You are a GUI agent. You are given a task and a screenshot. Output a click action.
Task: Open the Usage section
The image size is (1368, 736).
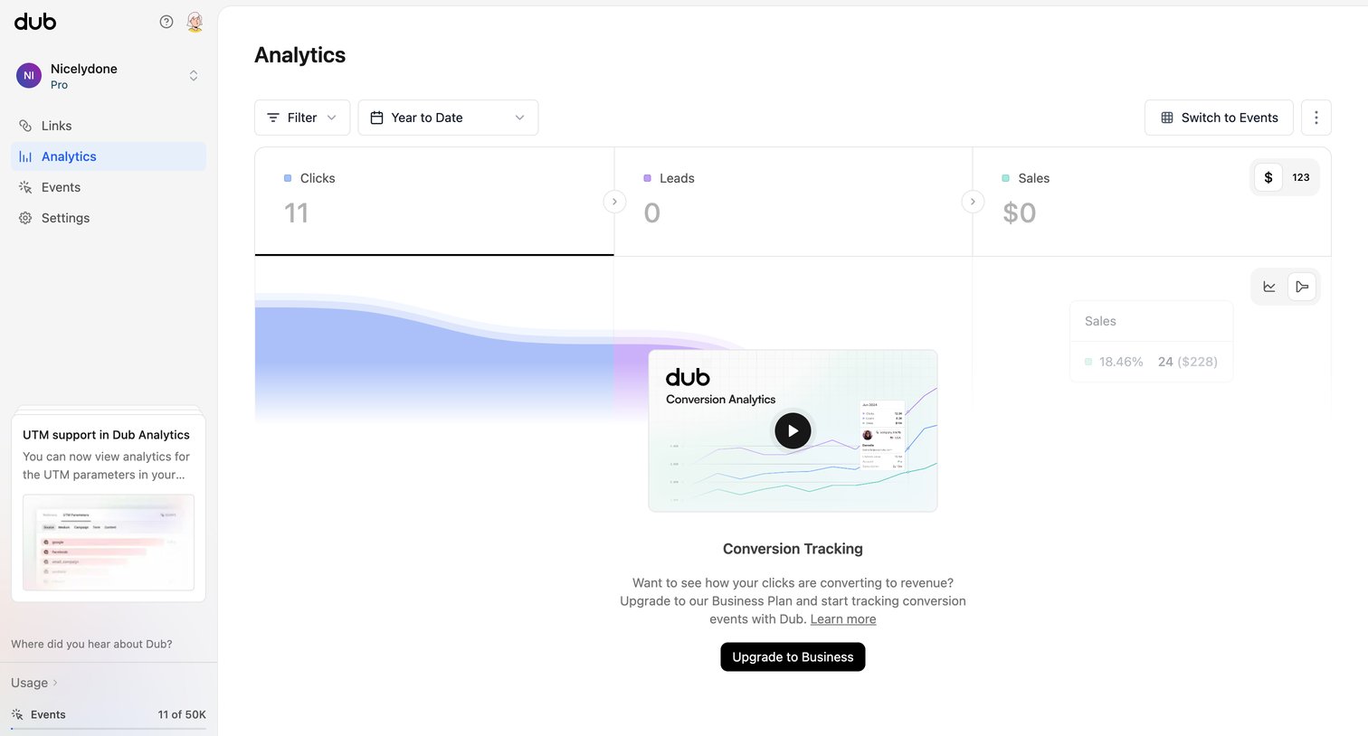point(34,683)
